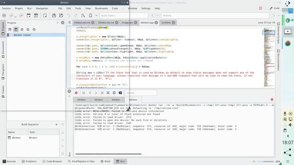Viewport: 294px width, 165px height.
Task: Click the Debug Launch toolbar icon
Action: [11, 16]
